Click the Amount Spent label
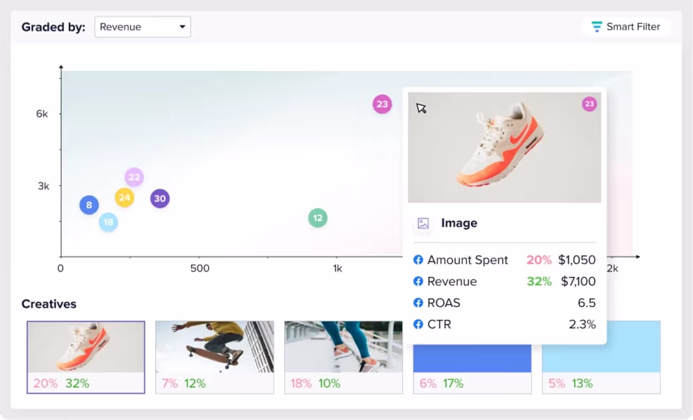This screenshot has height=420, width=693. (x=468, y=260)
